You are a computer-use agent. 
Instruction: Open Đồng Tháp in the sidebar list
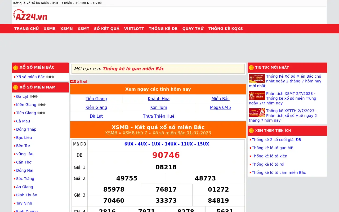pos(26,129)
